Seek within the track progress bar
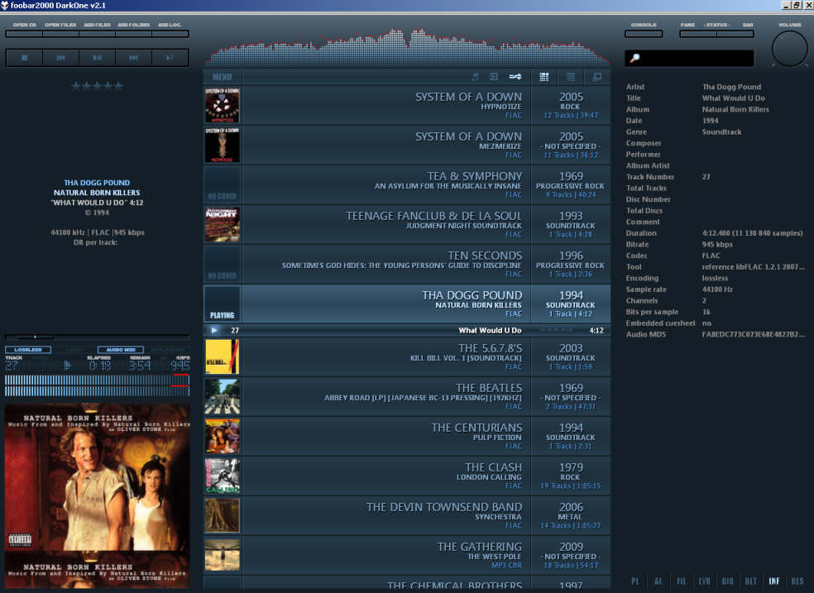Screen dimensions: 814x593 [97, 337]
